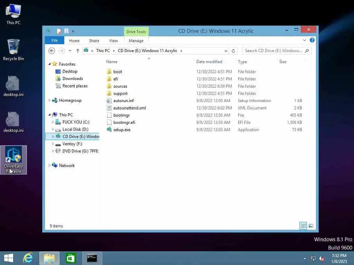Select the DriverEasy Portable desktop shortcut

click(13, 160)
